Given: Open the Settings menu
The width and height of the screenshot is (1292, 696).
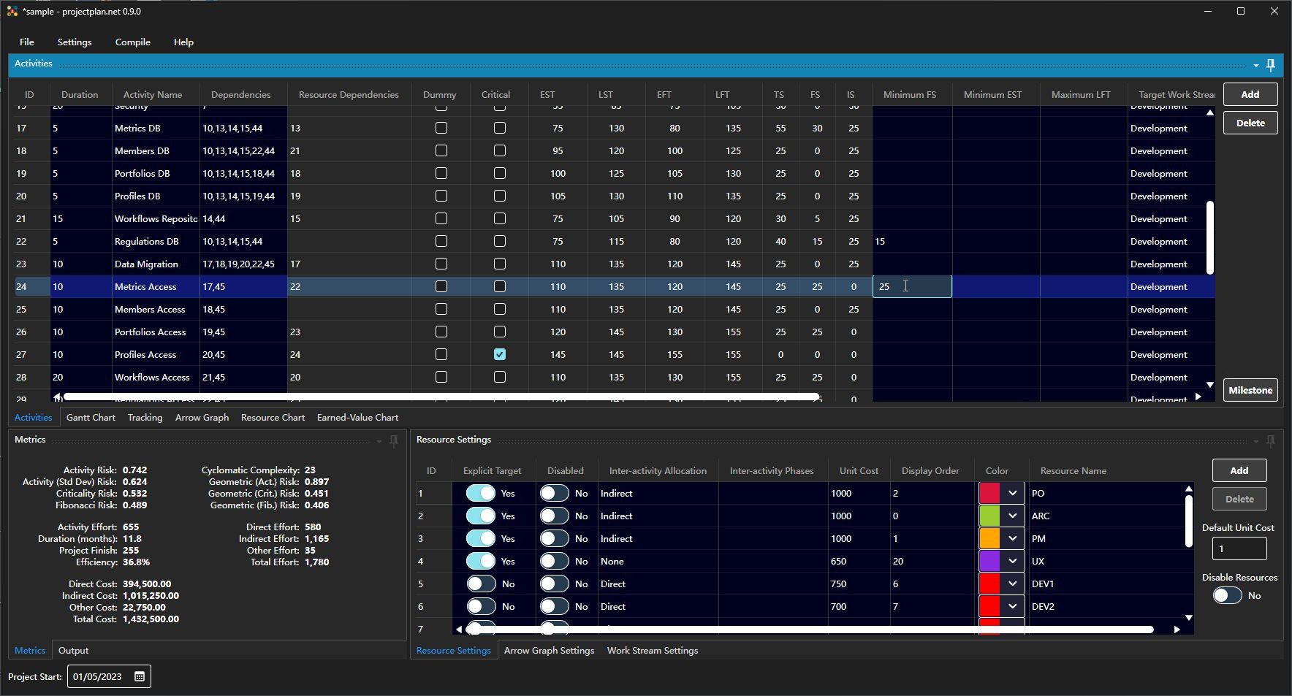Looking at the screenshot, I should (75, 42).
